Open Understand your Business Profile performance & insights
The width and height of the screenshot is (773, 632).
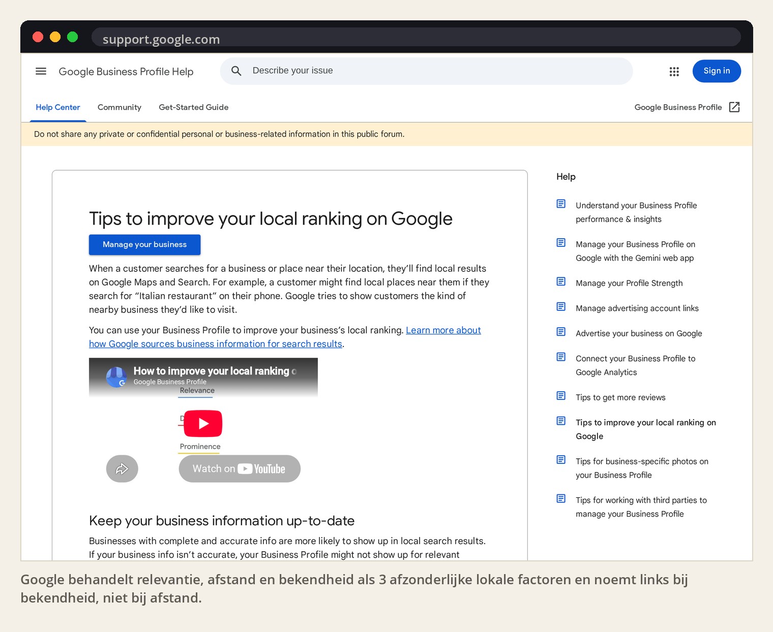click(x=636, y=212)
